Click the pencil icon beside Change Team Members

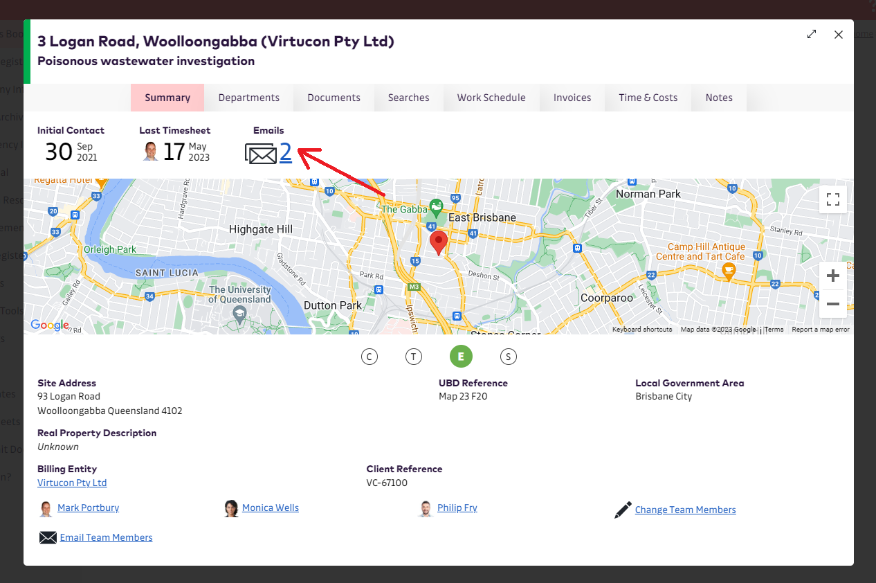pos(623,510)
